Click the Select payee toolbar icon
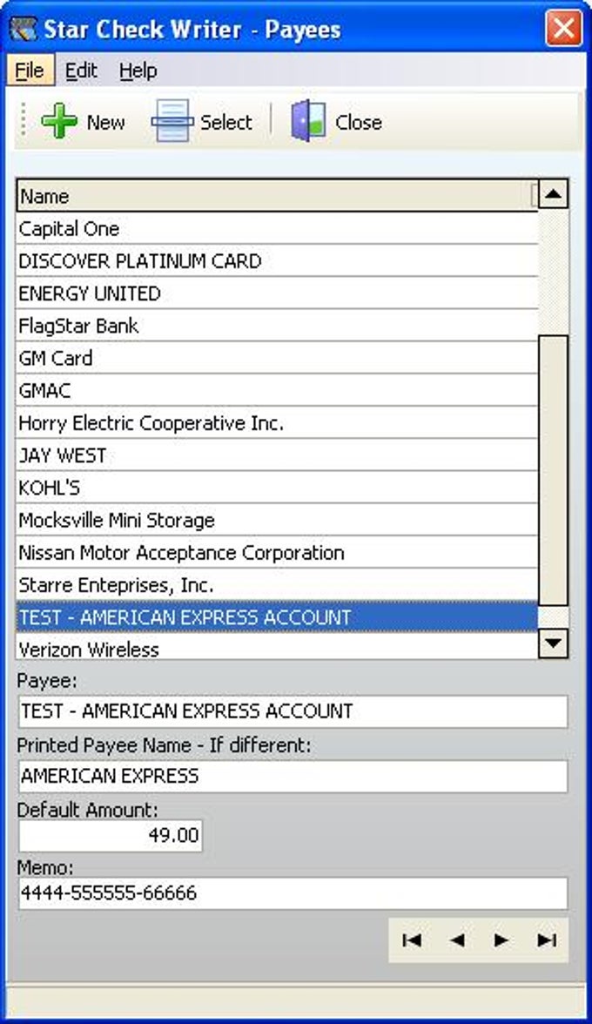592x1024 pixels. click(172, 121)
